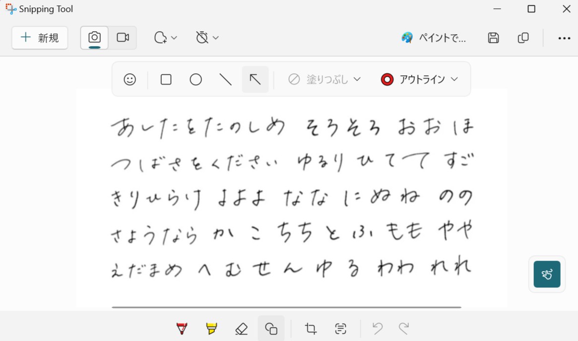Open the crop tool

(311, 328)
